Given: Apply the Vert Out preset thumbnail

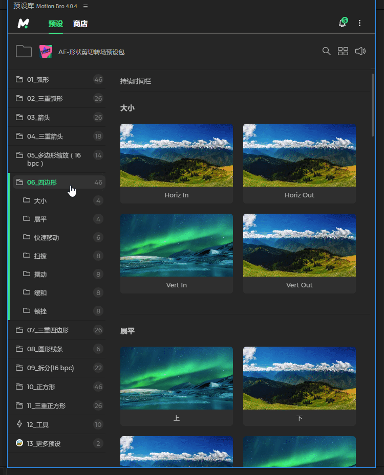Looking at the screenshot, I should tap(300, 245).
